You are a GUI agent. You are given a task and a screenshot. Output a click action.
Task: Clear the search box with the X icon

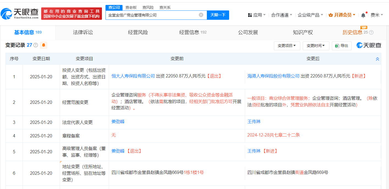201,15
